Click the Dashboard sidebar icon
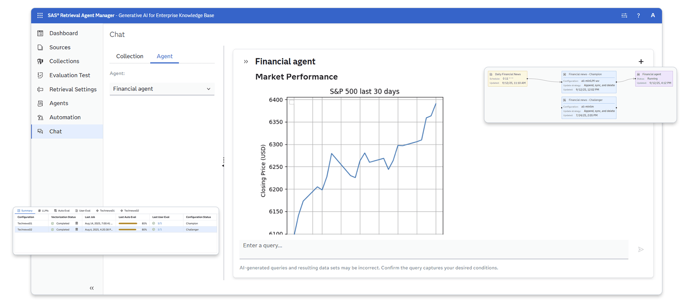The height and width of the screenshot is (303, 692). tap(40, 33)
